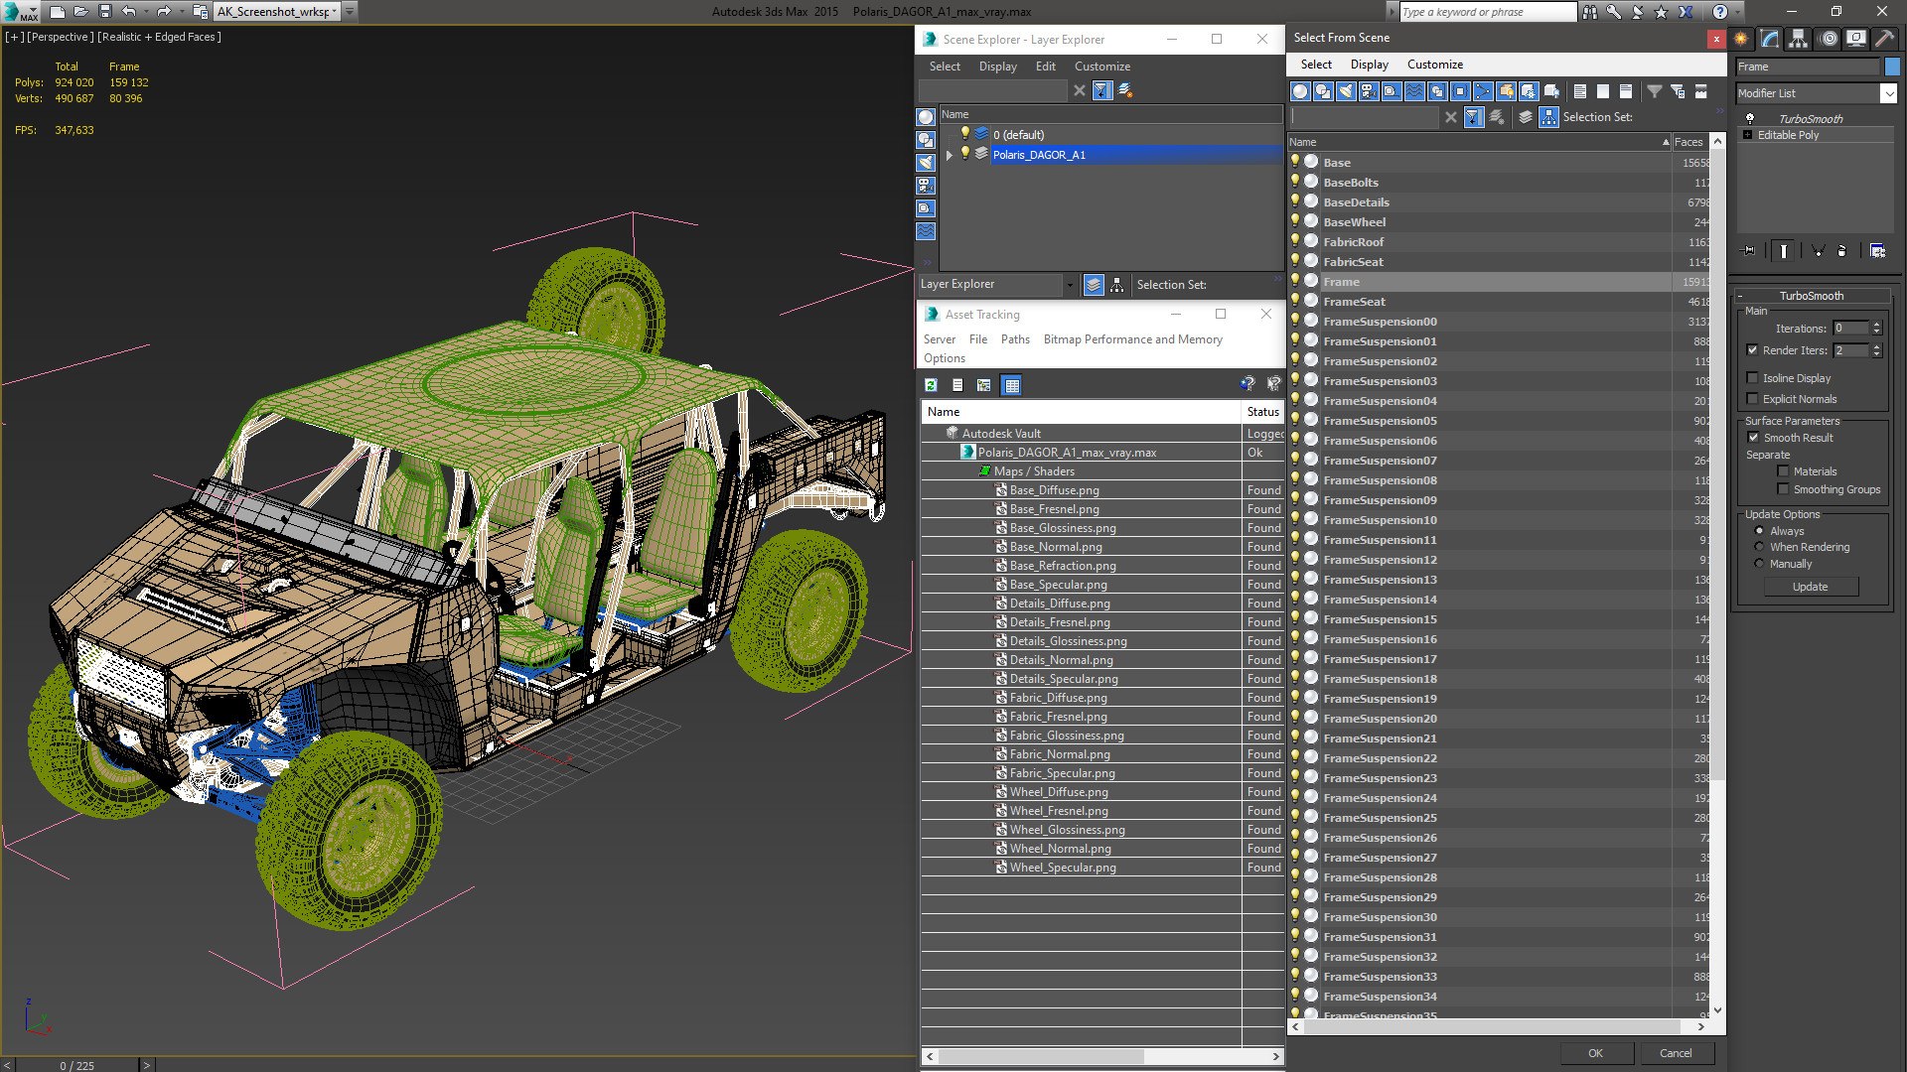This screenshot has height=1072, width=1907.
Task: Open the Utilities hammer panel
Action: [1884, 39]
